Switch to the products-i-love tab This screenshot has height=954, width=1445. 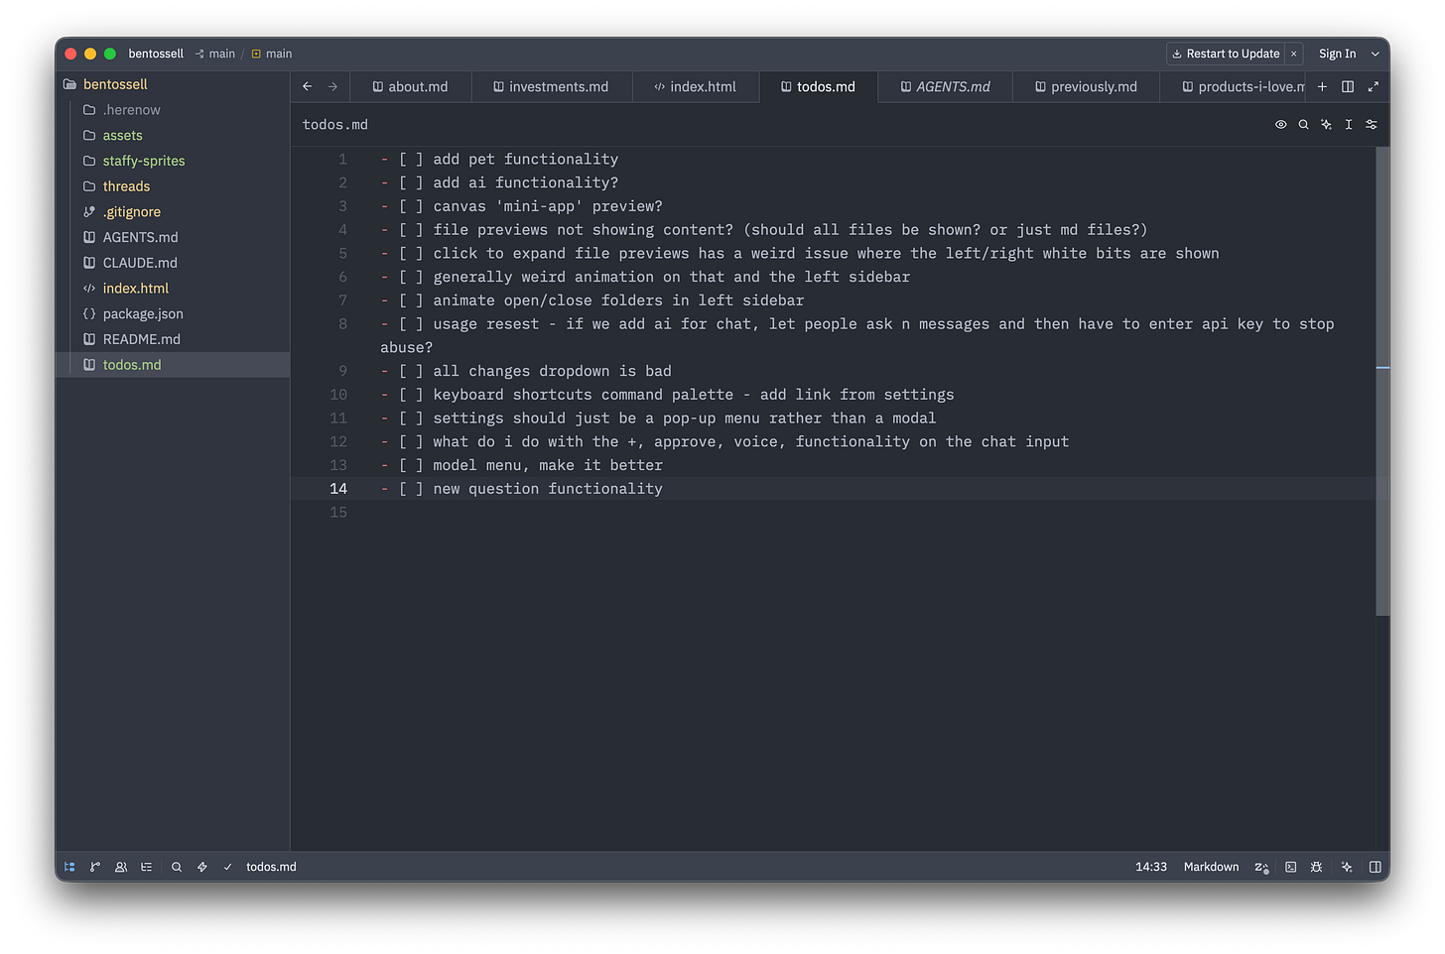click(1234, 87)
